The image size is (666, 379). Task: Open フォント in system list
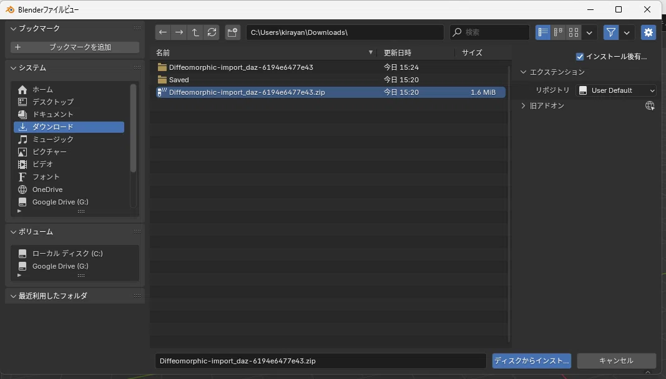69,176
